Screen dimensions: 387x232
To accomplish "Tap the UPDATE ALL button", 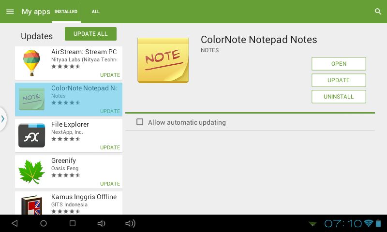I will coord(90,34).
